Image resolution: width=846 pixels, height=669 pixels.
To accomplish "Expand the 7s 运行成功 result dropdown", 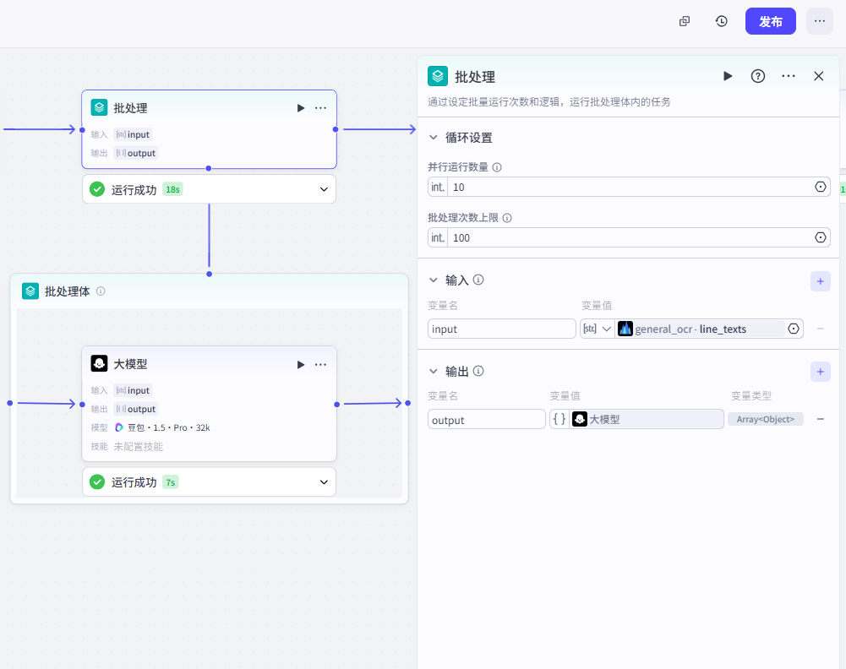I will pyautogui.click(x=324, y=482).
